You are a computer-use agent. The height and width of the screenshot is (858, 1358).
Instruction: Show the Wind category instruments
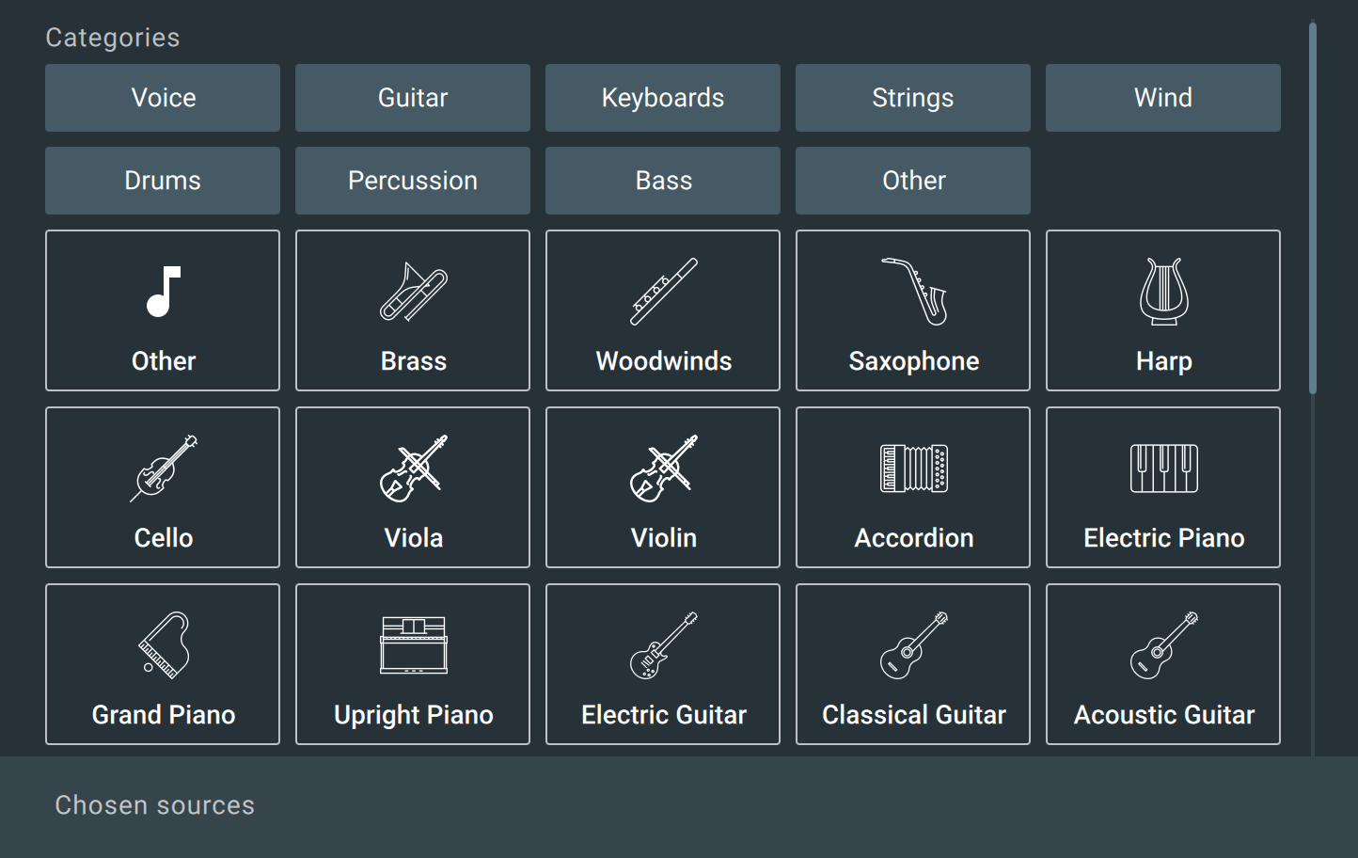tap(1163, 98)
